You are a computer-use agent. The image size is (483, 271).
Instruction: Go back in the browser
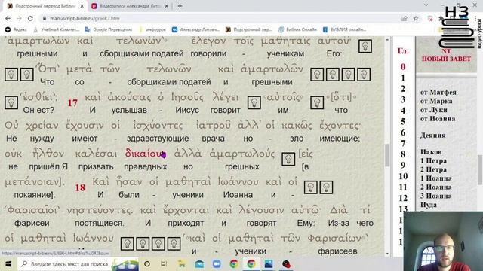point(8,18)
